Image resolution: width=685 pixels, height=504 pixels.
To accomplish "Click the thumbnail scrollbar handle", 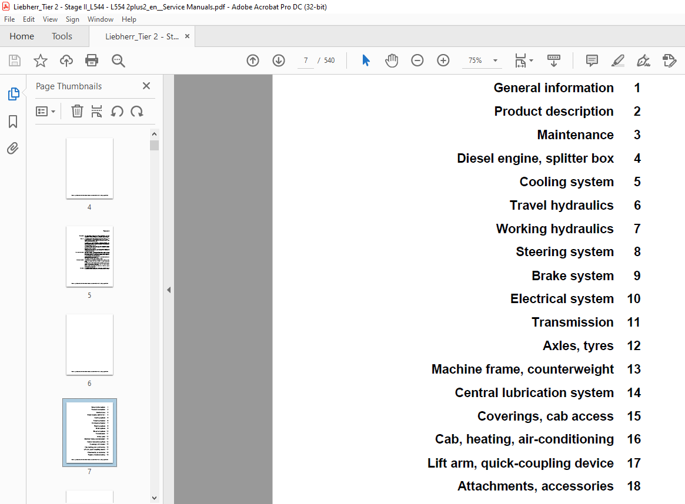I will [154, 145].
